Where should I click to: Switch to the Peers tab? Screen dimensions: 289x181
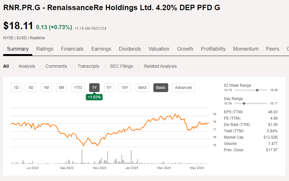pos(273,49)
